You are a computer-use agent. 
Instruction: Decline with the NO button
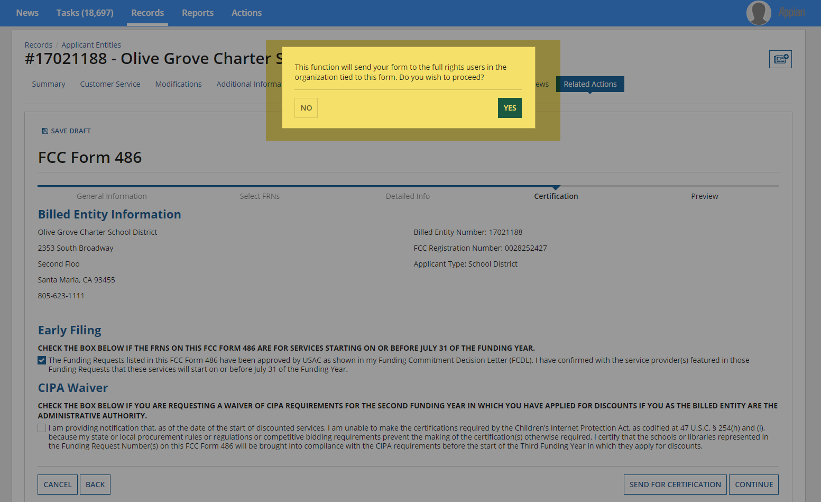[306, 108]
